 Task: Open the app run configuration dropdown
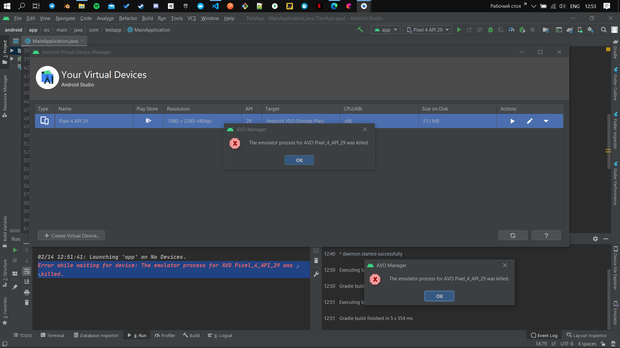(386, 30)
